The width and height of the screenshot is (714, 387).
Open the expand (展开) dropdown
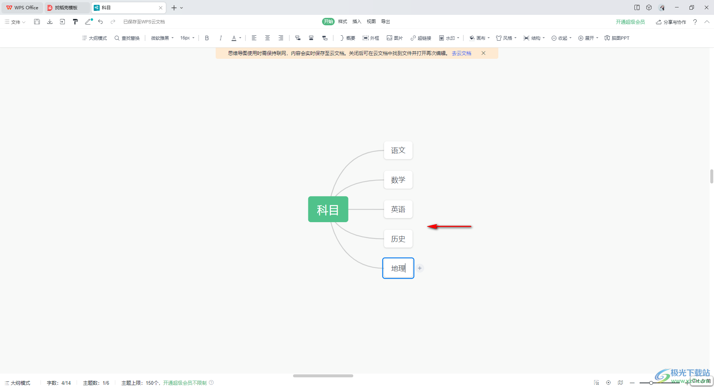click(588, 38)
